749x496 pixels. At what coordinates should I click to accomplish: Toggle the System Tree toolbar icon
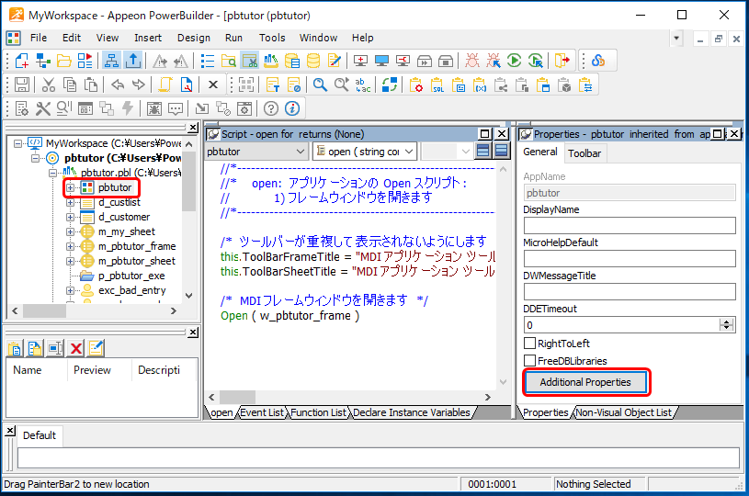(111, 61)
